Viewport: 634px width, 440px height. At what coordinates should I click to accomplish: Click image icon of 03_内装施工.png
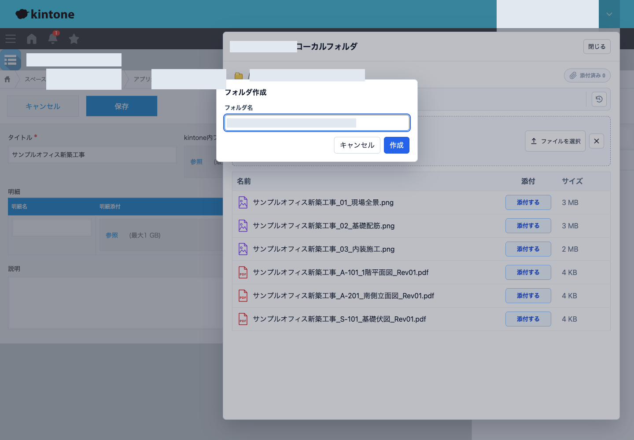click(243, 249)
